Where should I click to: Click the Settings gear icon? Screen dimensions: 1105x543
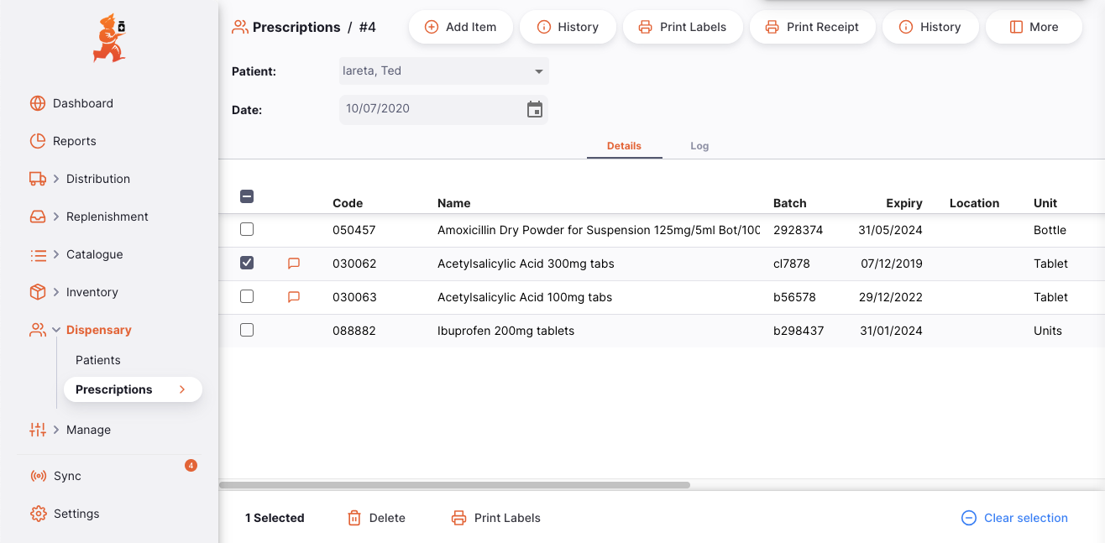tap(38, 514)
